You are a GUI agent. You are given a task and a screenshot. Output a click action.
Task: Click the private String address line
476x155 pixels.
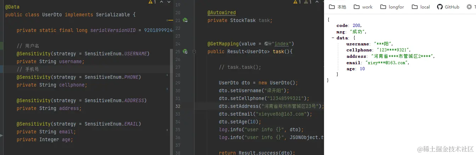click(x=49, y=108)
